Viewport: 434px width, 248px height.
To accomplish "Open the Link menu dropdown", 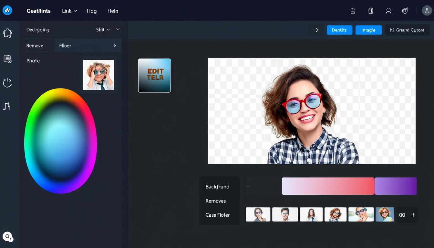I will click(69, 11).
